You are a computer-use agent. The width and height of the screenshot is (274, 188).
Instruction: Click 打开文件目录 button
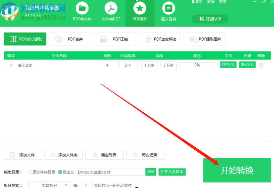click(172, 172)
